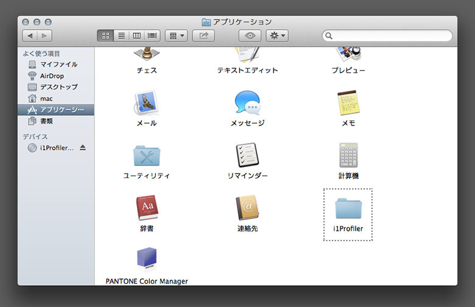Image resolution: width=475 pixels, height=307 pixels.
Task: Open the arrange items dropdown
Action: 177,36
